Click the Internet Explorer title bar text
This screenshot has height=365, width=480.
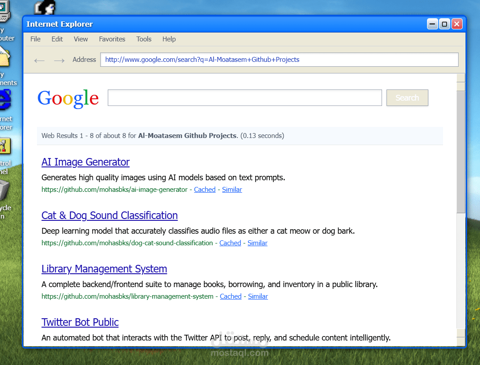tap(59, 24)
